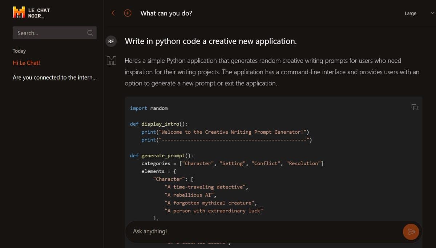436x248 pixels.
Task: Click the "What can you do?" chat title
Action: (166, 13)
